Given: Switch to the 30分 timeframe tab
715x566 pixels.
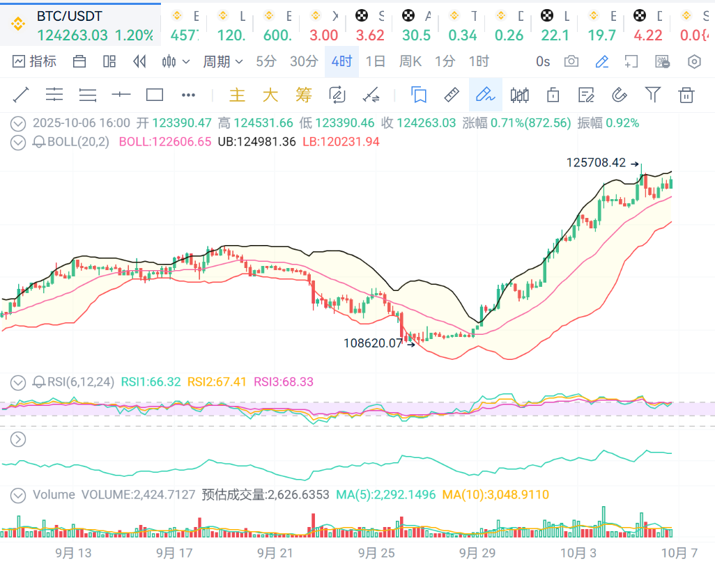Looking at the screenshot, I should 304,61.
